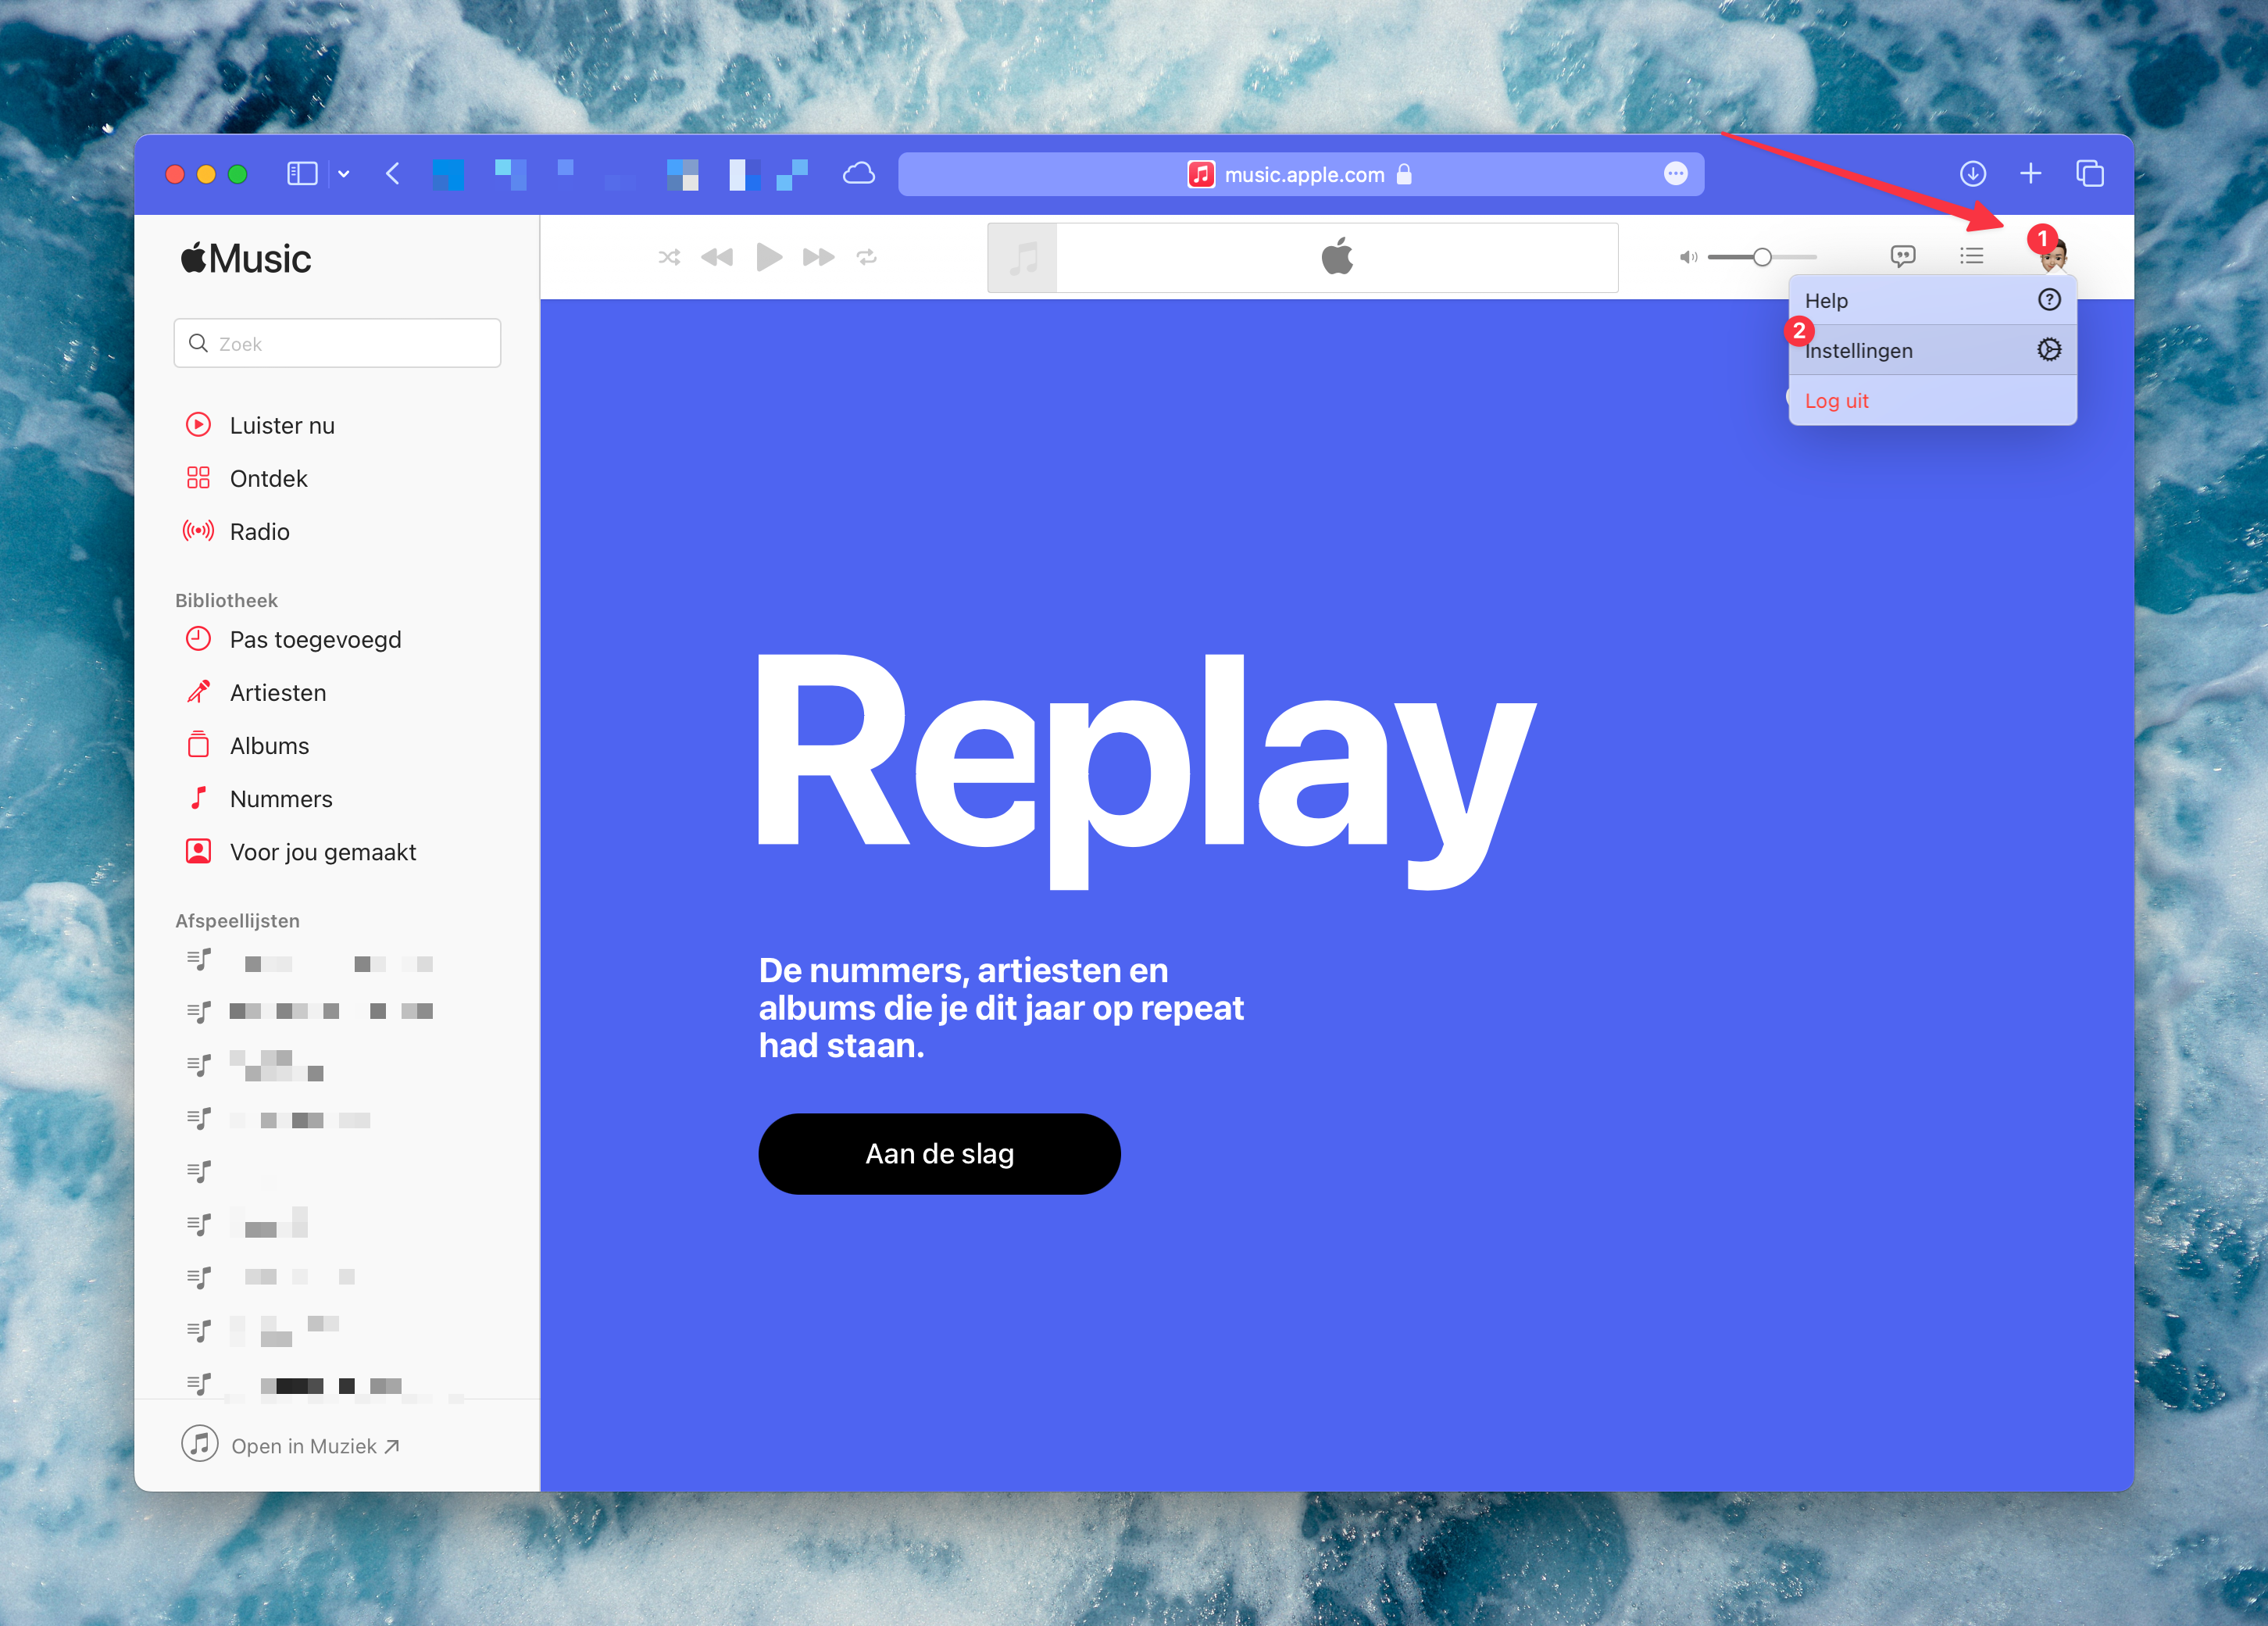Image resolution: width=2268 pixels, height=1626 pixels.
Task: Choose Instellingen from the account menu
Action: click(1859, 350)
